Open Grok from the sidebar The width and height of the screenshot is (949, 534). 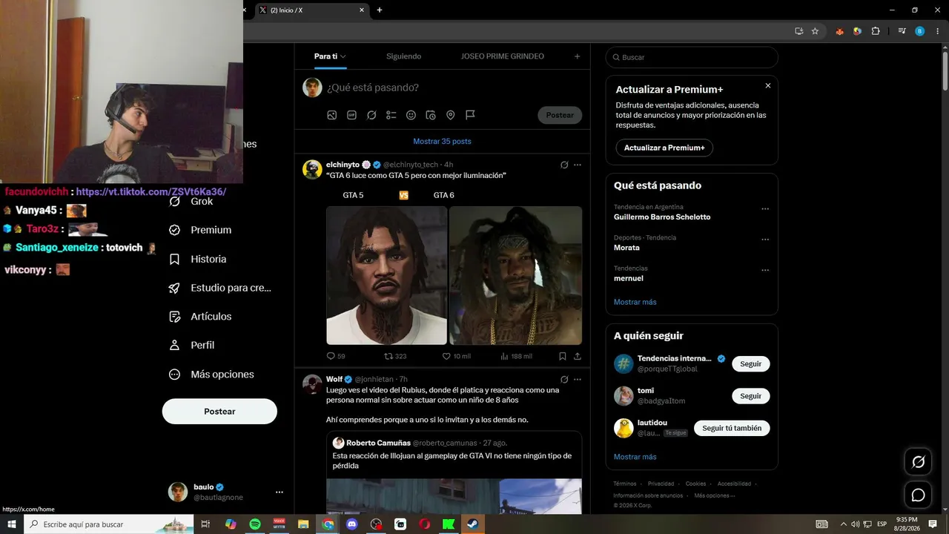pyautogui.click(x=191, y=202)
